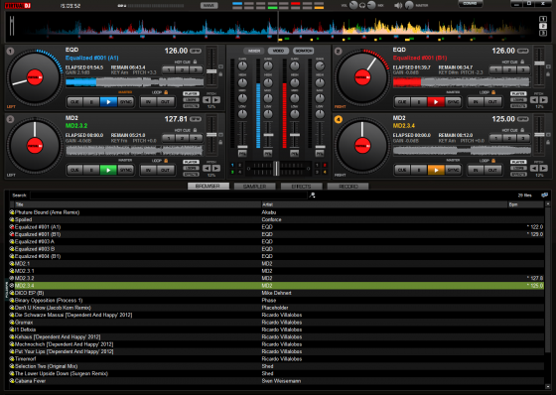The height and width of the screenshot is (395, 556).
Task: Toggle the loop lock icon on deck 2
Action: click(x=492, y=92)
